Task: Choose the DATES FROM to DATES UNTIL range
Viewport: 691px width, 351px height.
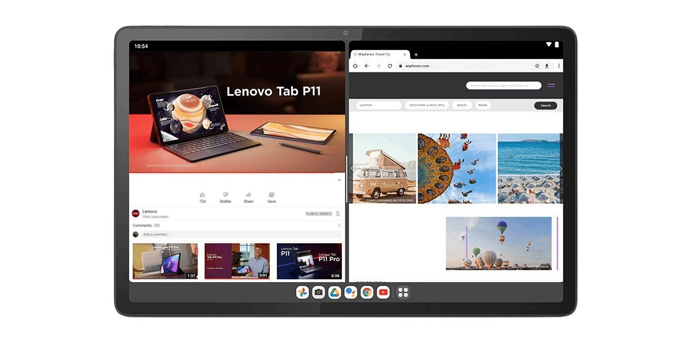Action: tap(427, 105)
